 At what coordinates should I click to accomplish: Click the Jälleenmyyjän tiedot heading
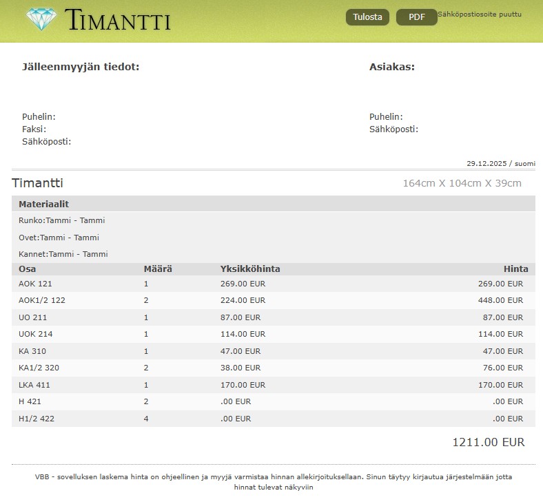81,67
